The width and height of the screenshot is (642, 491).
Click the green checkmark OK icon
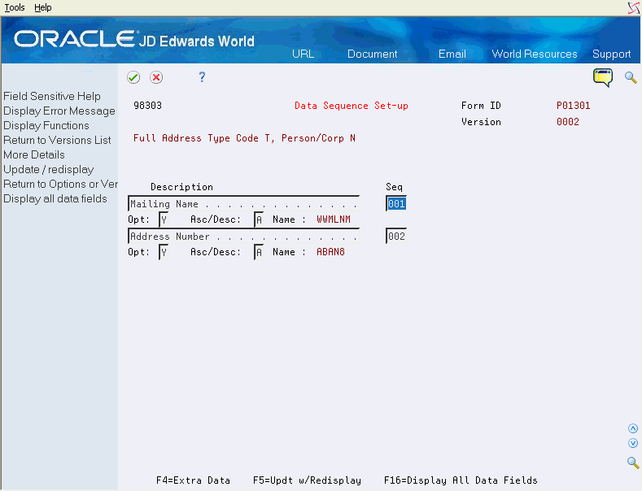coord(133,77)
